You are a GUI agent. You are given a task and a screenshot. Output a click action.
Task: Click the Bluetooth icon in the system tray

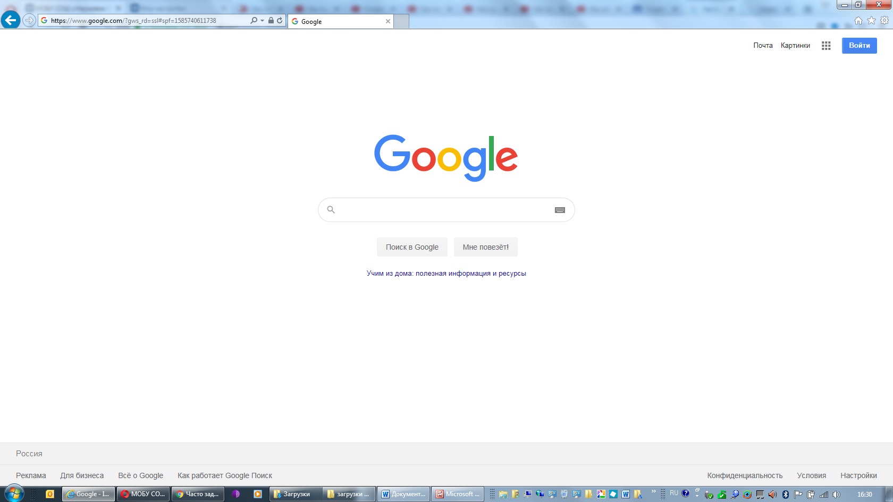point(786,494)
